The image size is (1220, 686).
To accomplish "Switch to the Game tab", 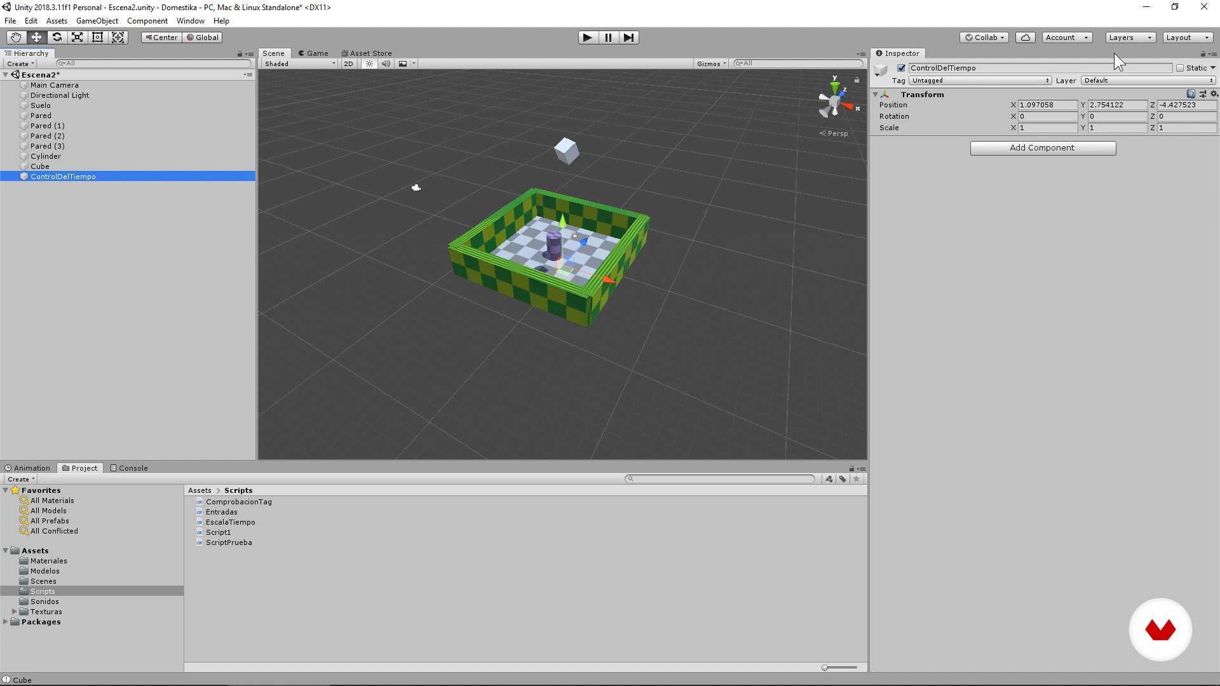I will coord(313,53).
